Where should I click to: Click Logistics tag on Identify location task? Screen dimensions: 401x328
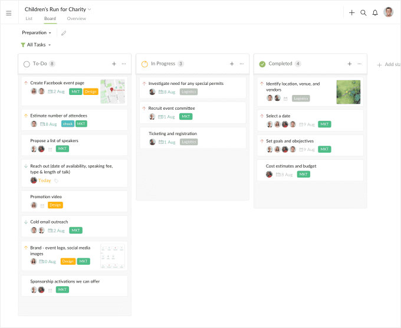(x=301, y=99)
